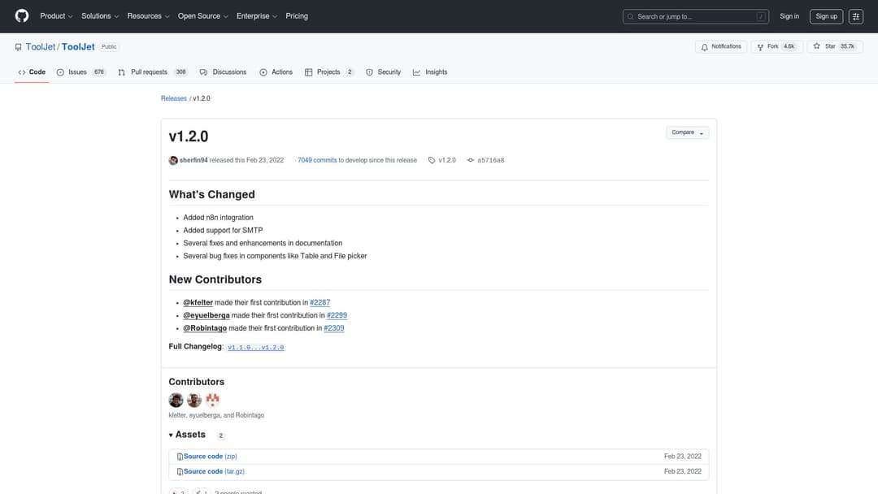This screenshot has width=878, height=494.
Task: Click the tar.gz file icon for Source code
Action: tap(180, 472)
